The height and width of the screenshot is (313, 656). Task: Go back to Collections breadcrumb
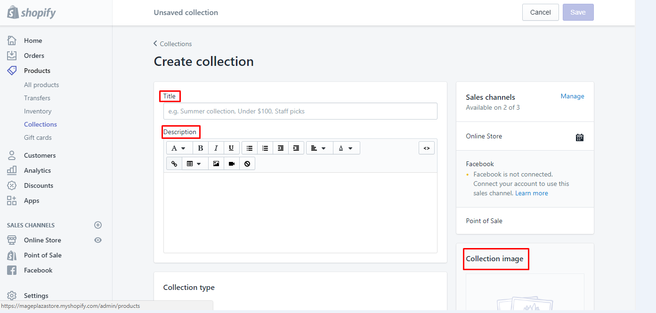(x=173, y=44)
